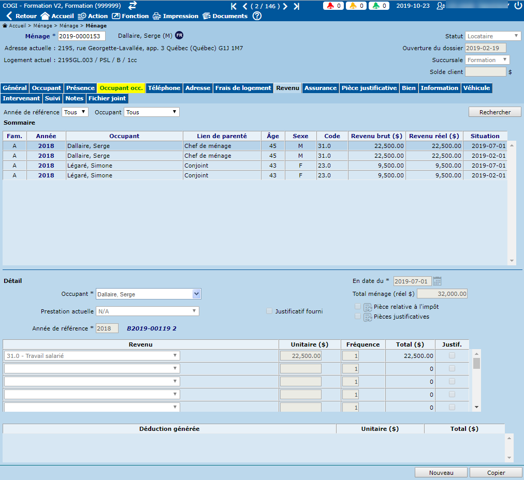Click the Nouveau button
This screenshot has width=524, height=480.
[x=441, y=472]
